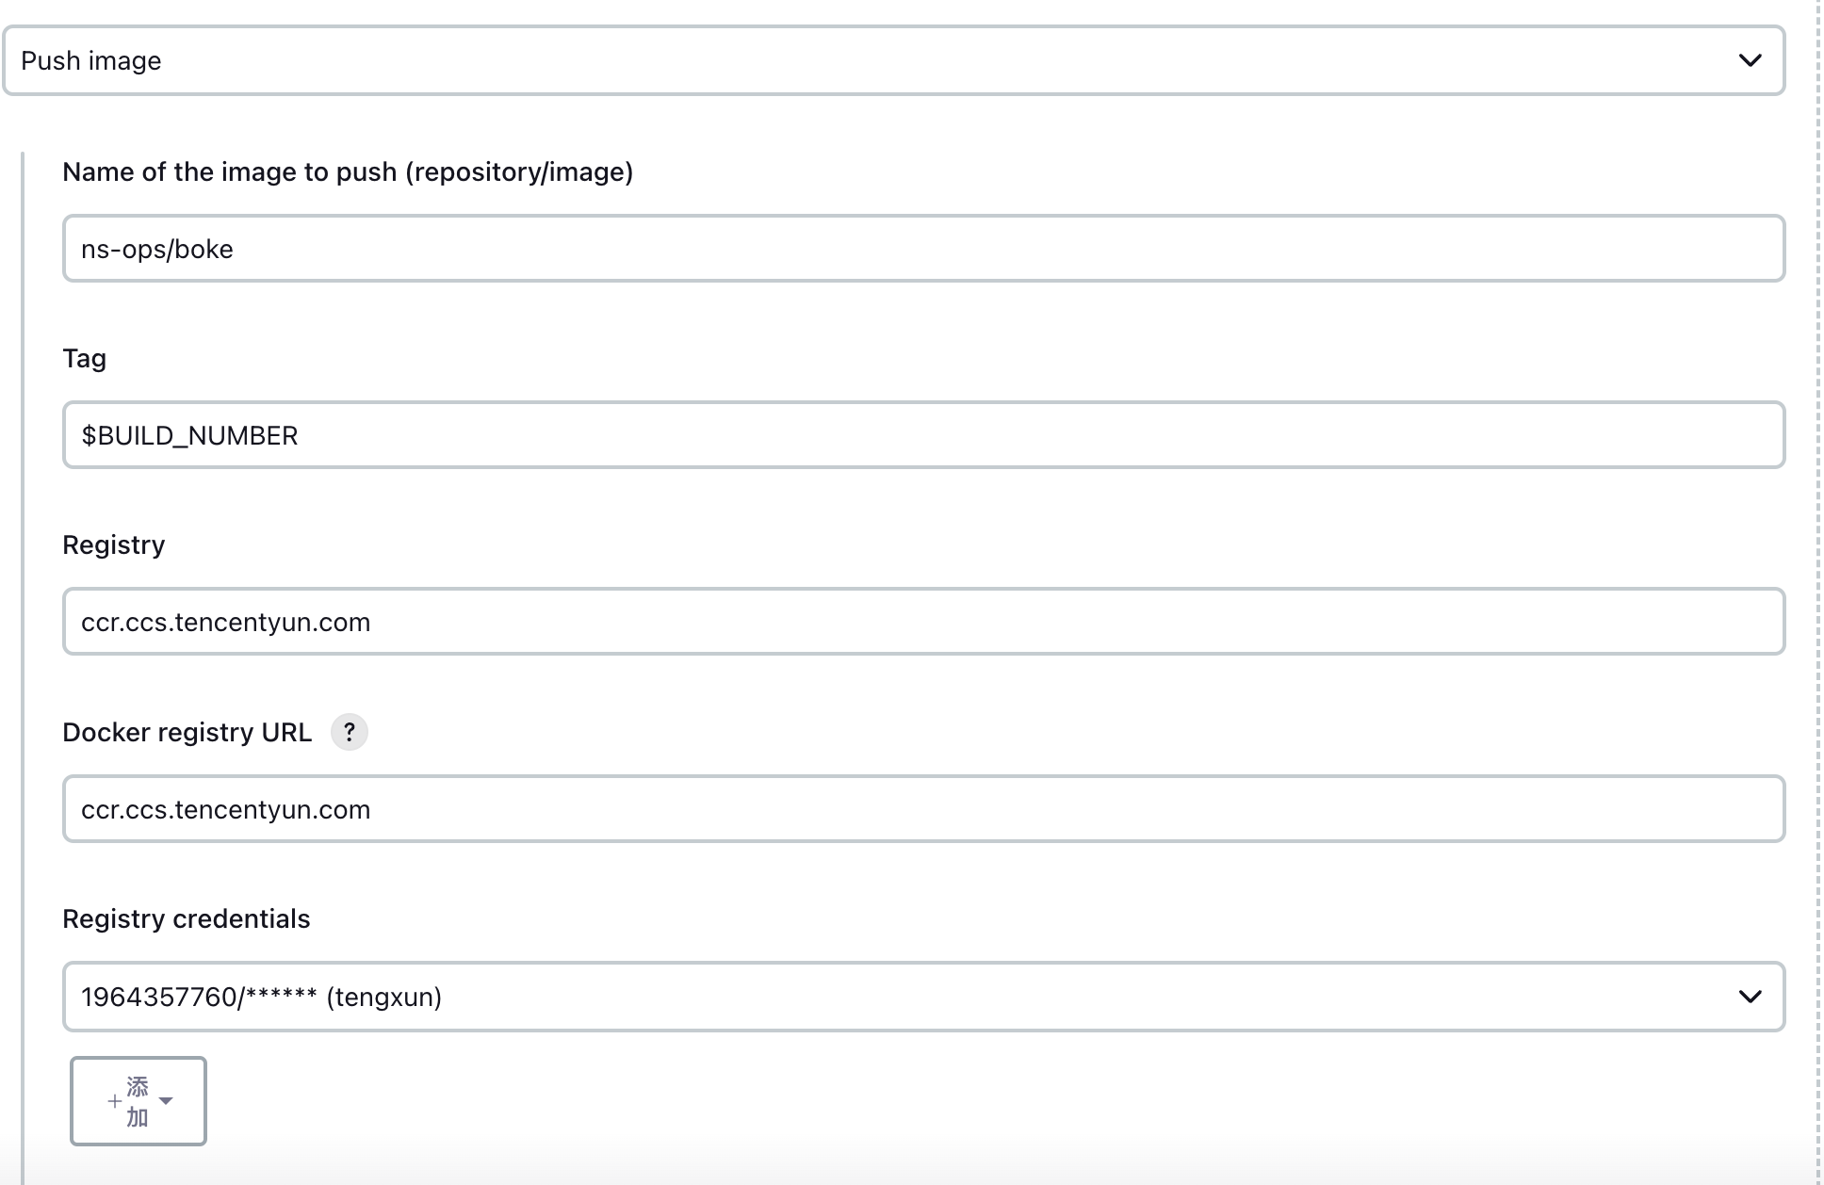Click the chevron arrow beside Push image
The width and height of the screenshot is (1824, 1185).
pos(1750,60)
